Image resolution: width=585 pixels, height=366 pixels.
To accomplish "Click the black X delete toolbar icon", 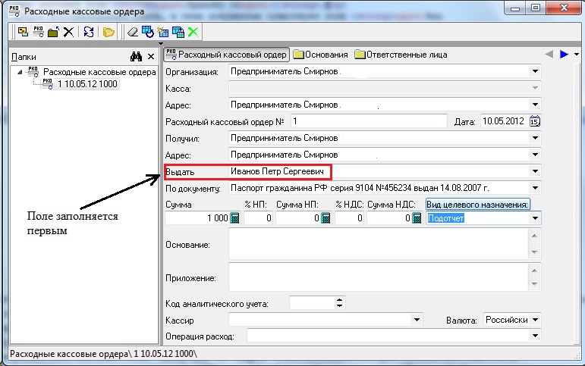I will [68, 32].
